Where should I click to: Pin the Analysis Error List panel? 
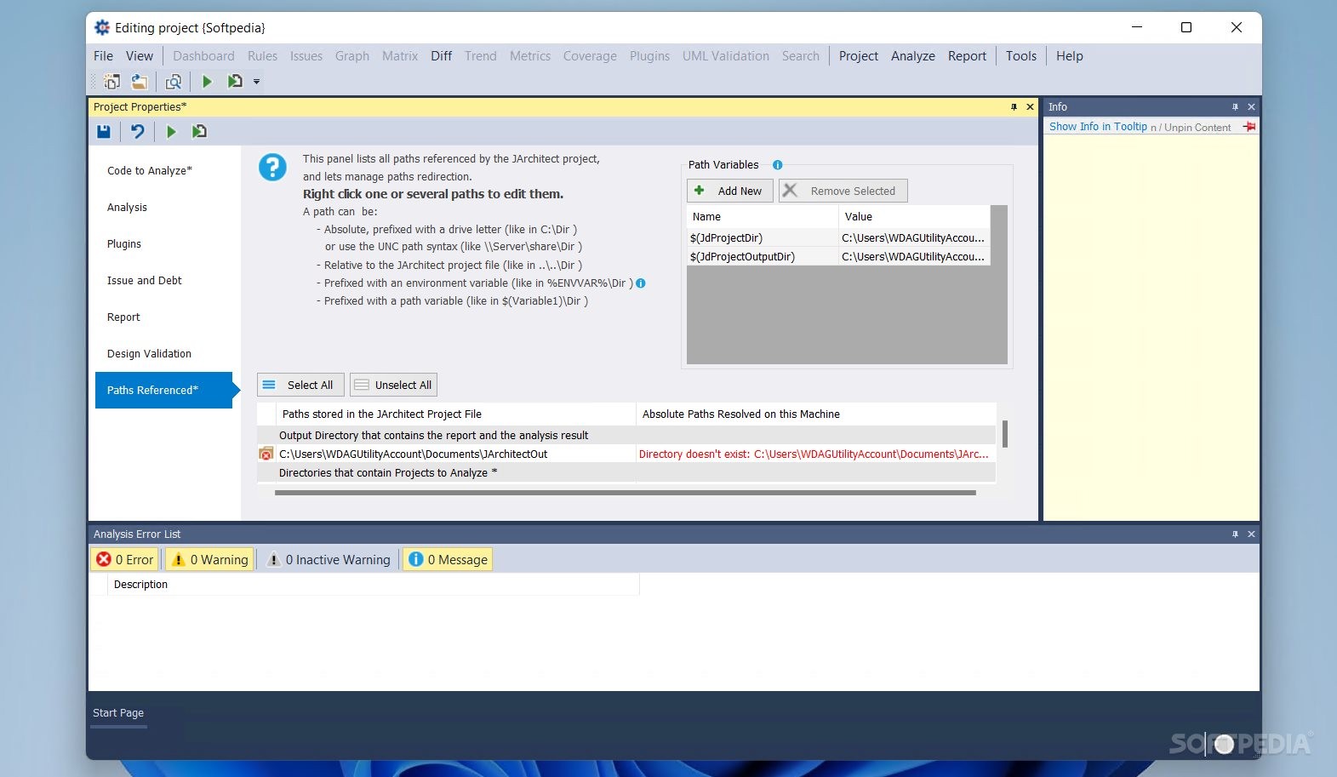1235,534
